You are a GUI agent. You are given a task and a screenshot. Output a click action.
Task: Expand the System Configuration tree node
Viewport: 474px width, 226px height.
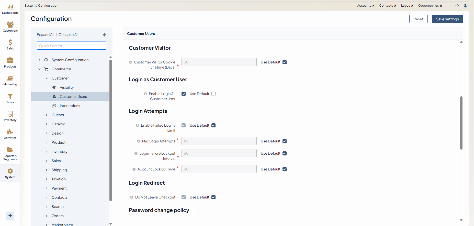[39, 60]
